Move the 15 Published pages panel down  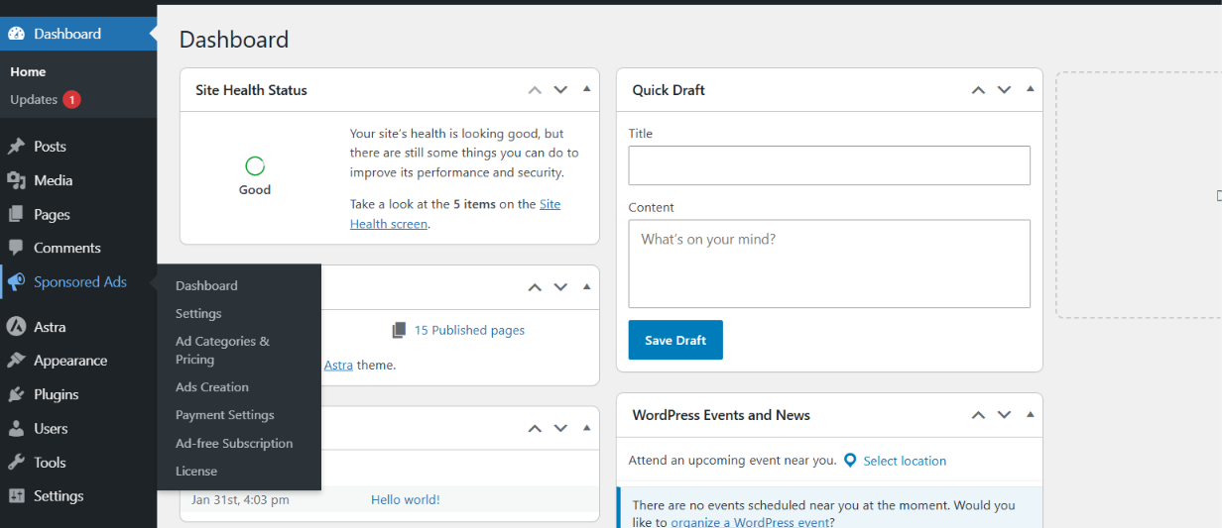560,287
